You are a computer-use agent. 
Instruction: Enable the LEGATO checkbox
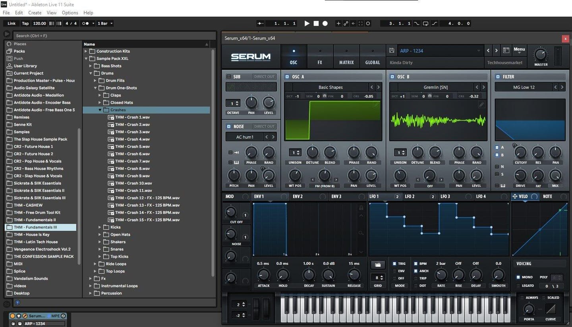518,286
